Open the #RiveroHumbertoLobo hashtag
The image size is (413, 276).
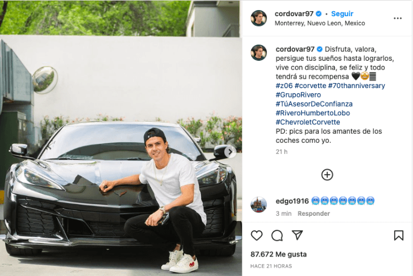313,113
